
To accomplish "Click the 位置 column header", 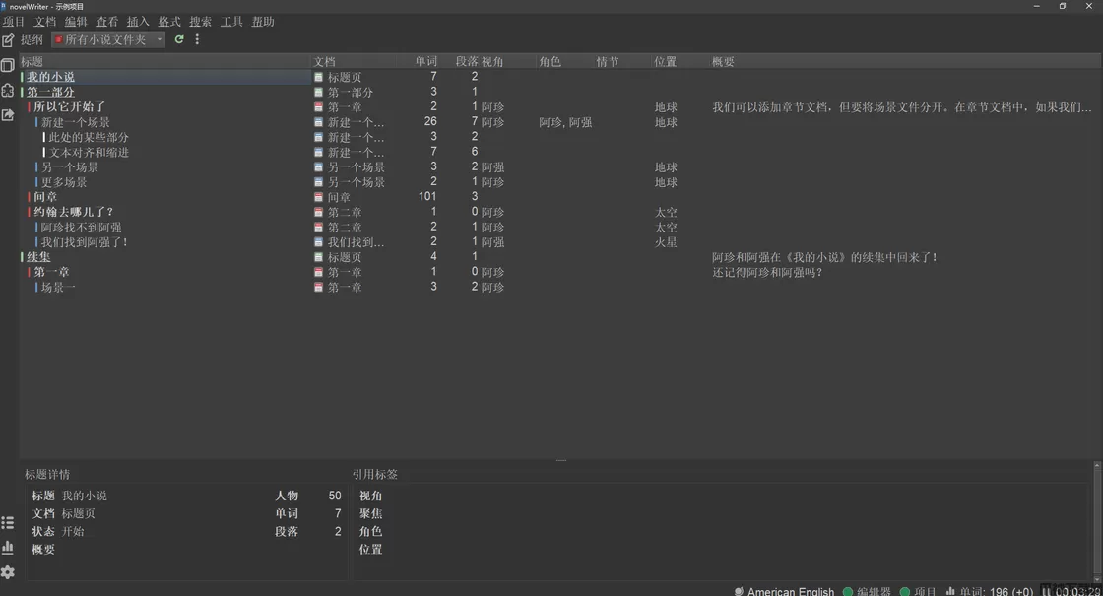I will click(x=666, y=62).
